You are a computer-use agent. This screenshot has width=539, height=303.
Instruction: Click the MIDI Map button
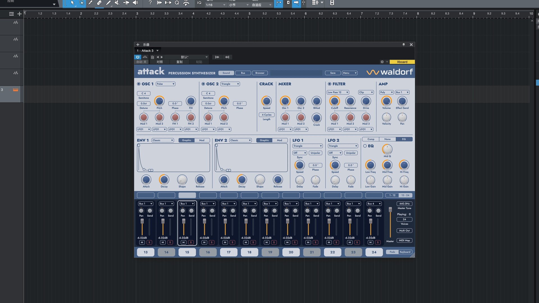(x=404, y=240)
